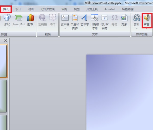Select the Review (审阅) tab
Image resolution: width=153 pixels, height=130 pixels.
point(64,9)
